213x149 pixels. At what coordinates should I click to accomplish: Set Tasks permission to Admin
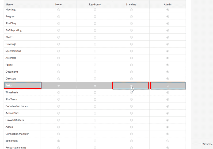tap(168, 86)
